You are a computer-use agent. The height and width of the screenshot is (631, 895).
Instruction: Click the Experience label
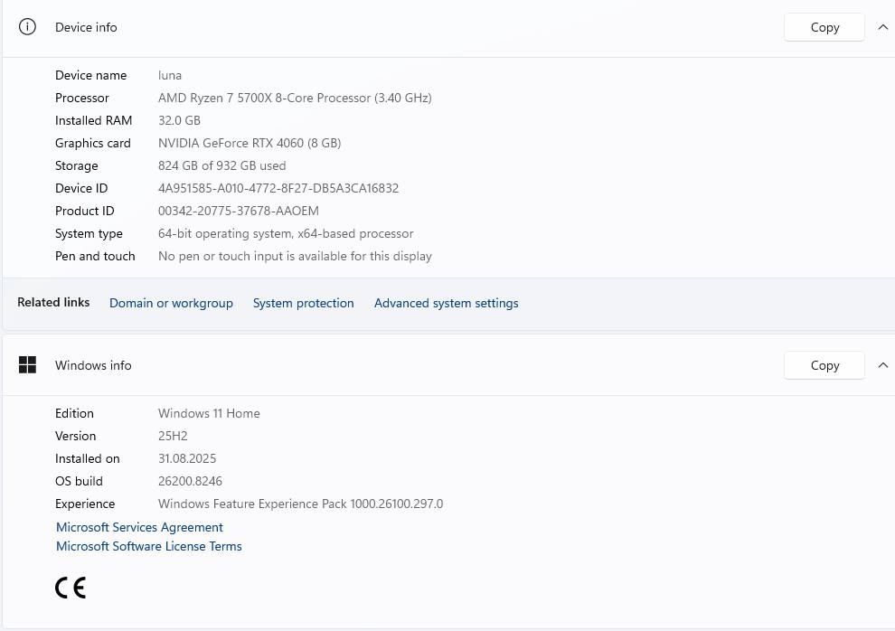[85, 504]
